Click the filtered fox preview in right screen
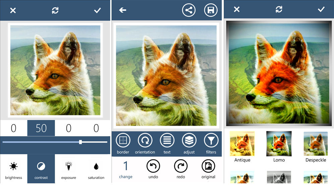Image resolution: width=334 pixels, height=185 pixels. [x=279, y=73]
